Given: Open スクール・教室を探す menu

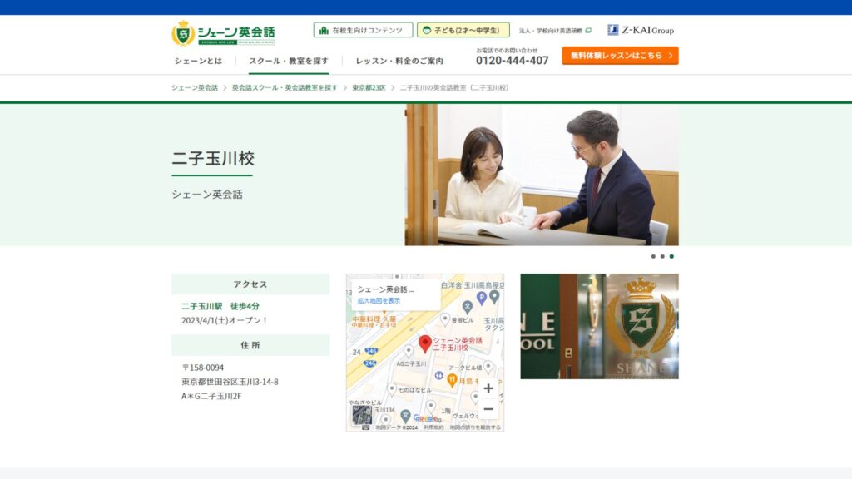Looking at the screenshot, I should pyautogui.click(x=289, y=61).
